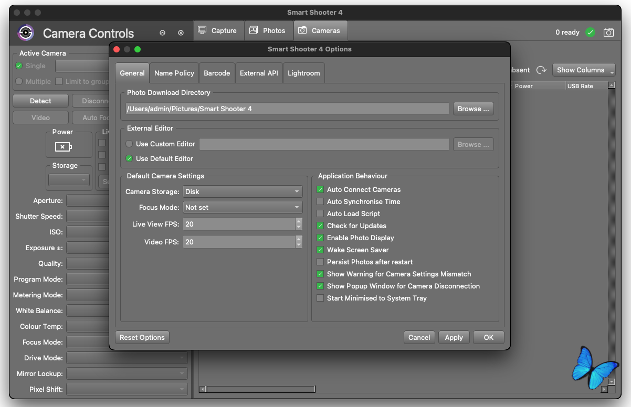Click Browse for custom editor
This screenshot has height=407, width=631.
[x=473, y=144]
